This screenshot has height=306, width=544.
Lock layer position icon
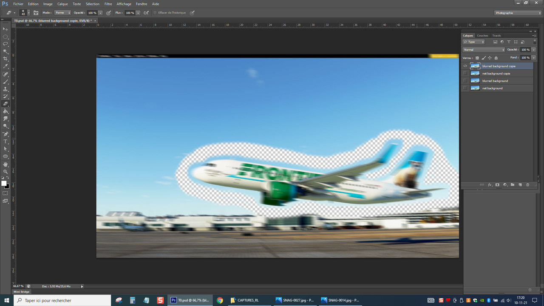tap(490, 58)
